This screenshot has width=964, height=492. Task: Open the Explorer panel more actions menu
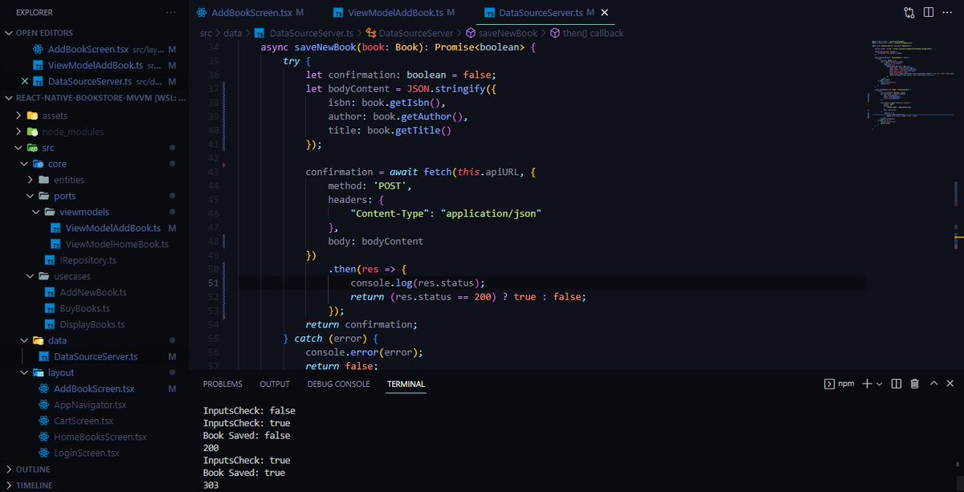[170, 13]
